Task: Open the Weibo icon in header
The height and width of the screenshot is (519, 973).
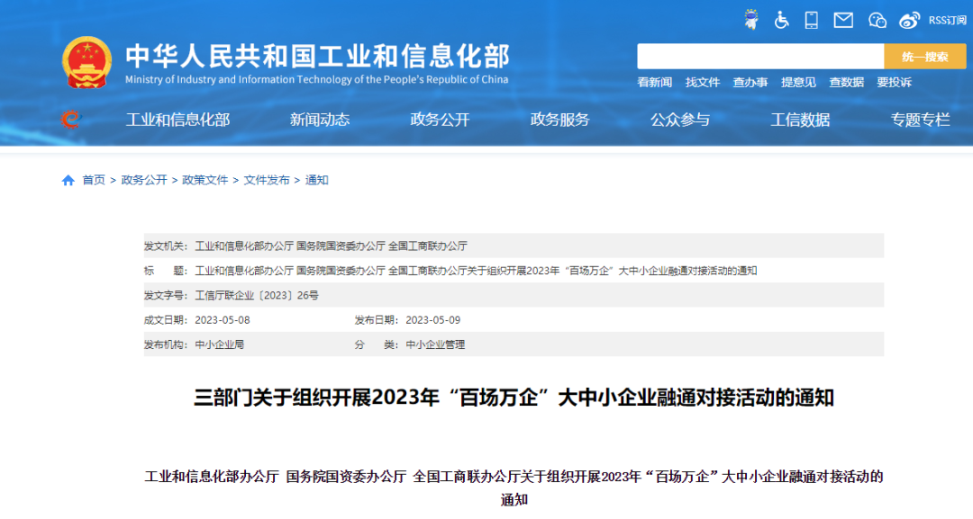Action: coord(910,20)
